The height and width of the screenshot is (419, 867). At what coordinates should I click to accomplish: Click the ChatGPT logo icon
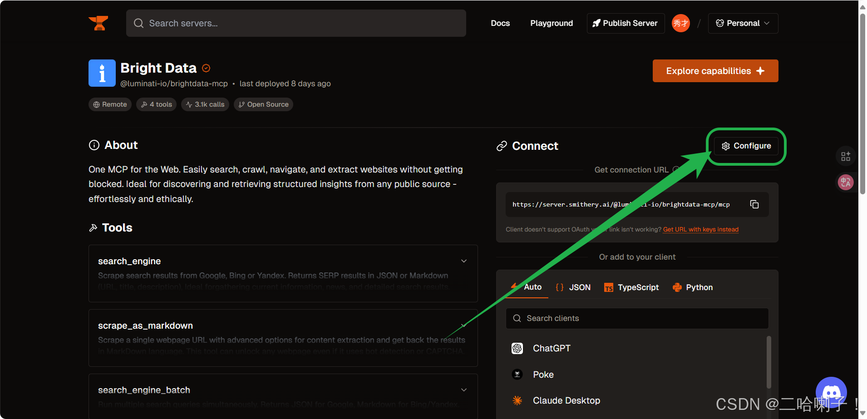[517, 348]
